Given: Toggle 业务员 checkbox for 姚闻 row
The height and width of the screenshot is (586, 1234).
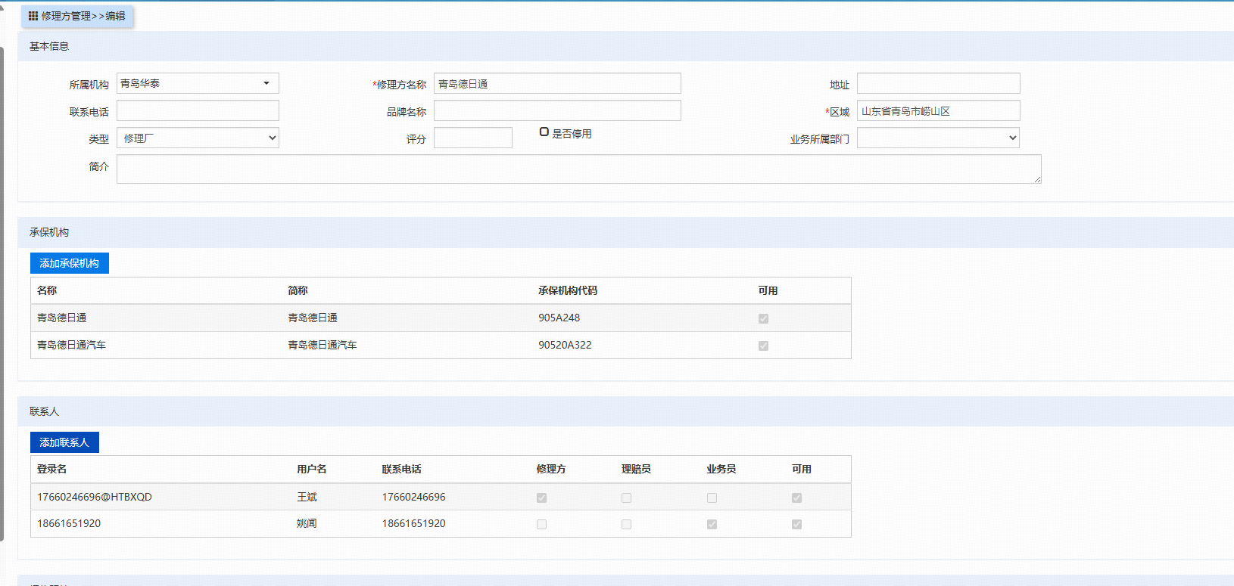Looking at the screenshot, I should click(x=712, y=524).
